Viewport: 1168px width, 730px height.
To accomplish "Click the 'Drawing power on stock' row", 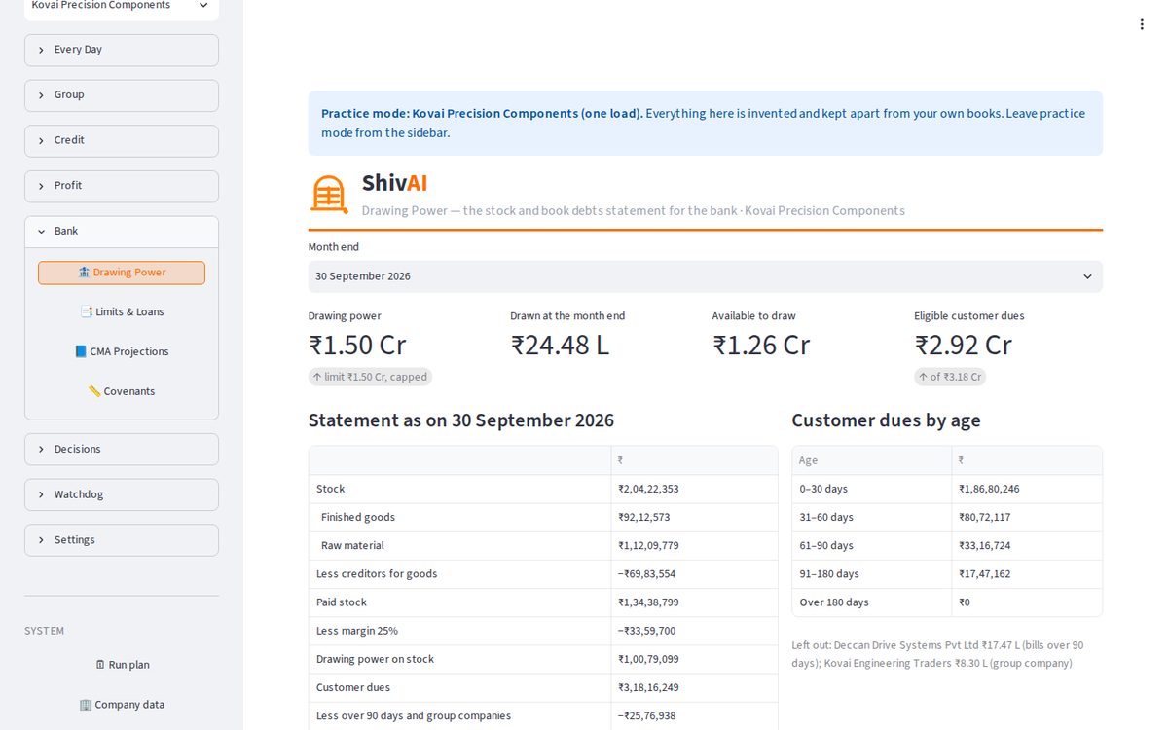I will [x=543, y=660].
